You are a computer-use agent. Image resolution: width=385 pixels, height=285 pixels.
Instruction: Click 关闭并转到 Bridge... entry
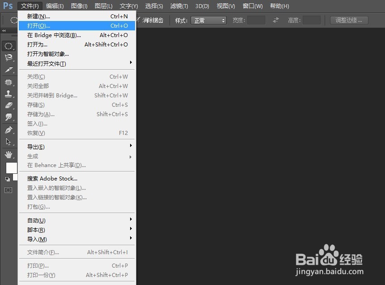point(77,95)
